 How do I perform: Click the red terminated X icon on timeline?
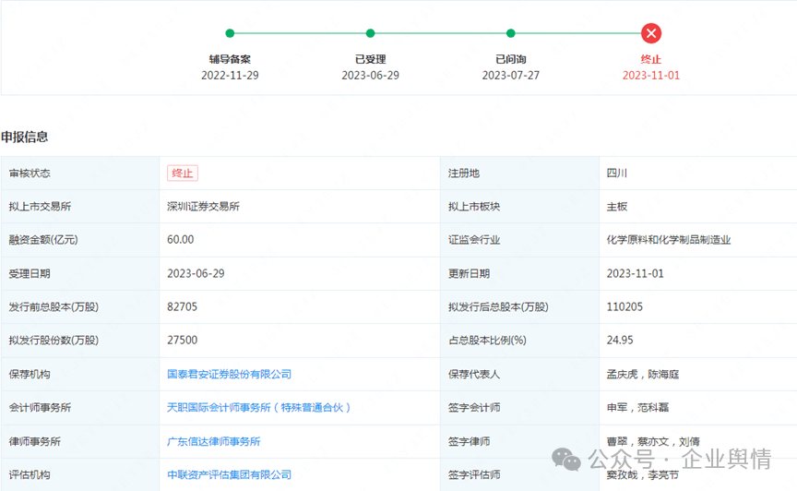[x=650, y=33]
